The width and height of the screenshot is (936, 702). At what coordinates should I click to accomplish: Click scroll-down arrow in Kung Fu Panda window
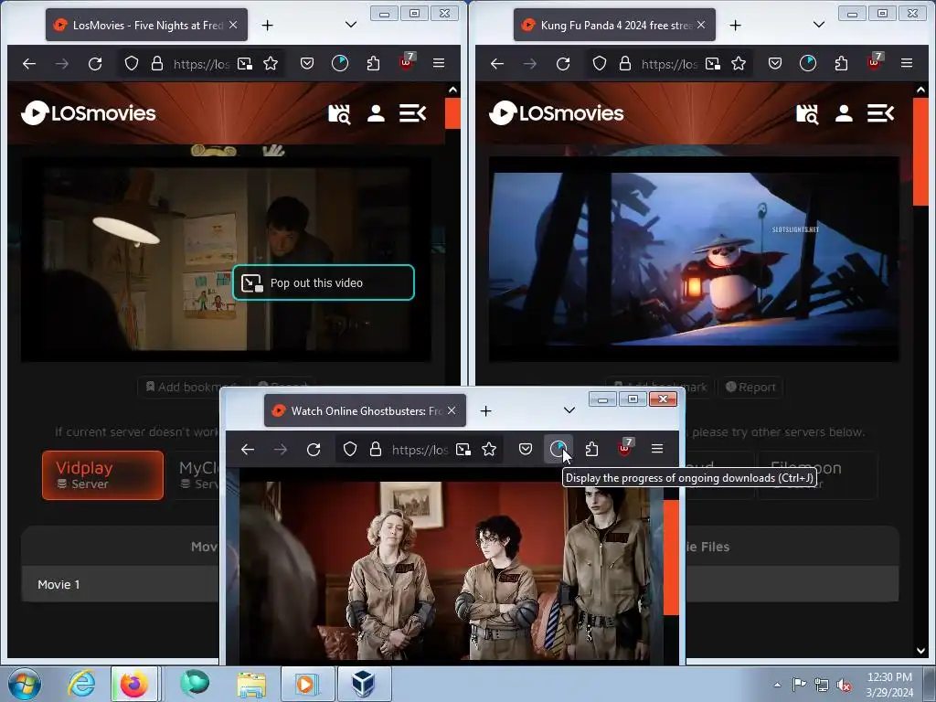[920, 651]
